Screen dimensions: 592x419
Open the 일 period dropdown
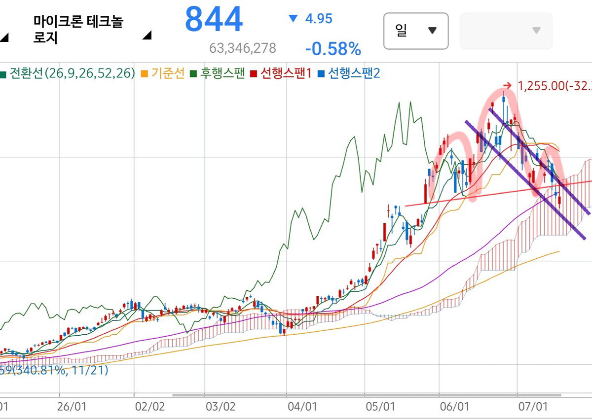coord(416,31)
